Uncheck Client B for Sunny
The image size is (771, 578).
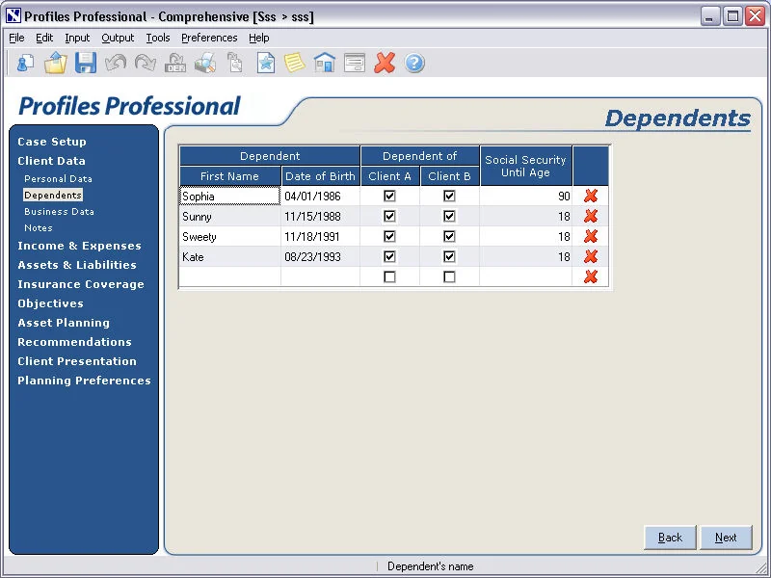tap(449, 216)
